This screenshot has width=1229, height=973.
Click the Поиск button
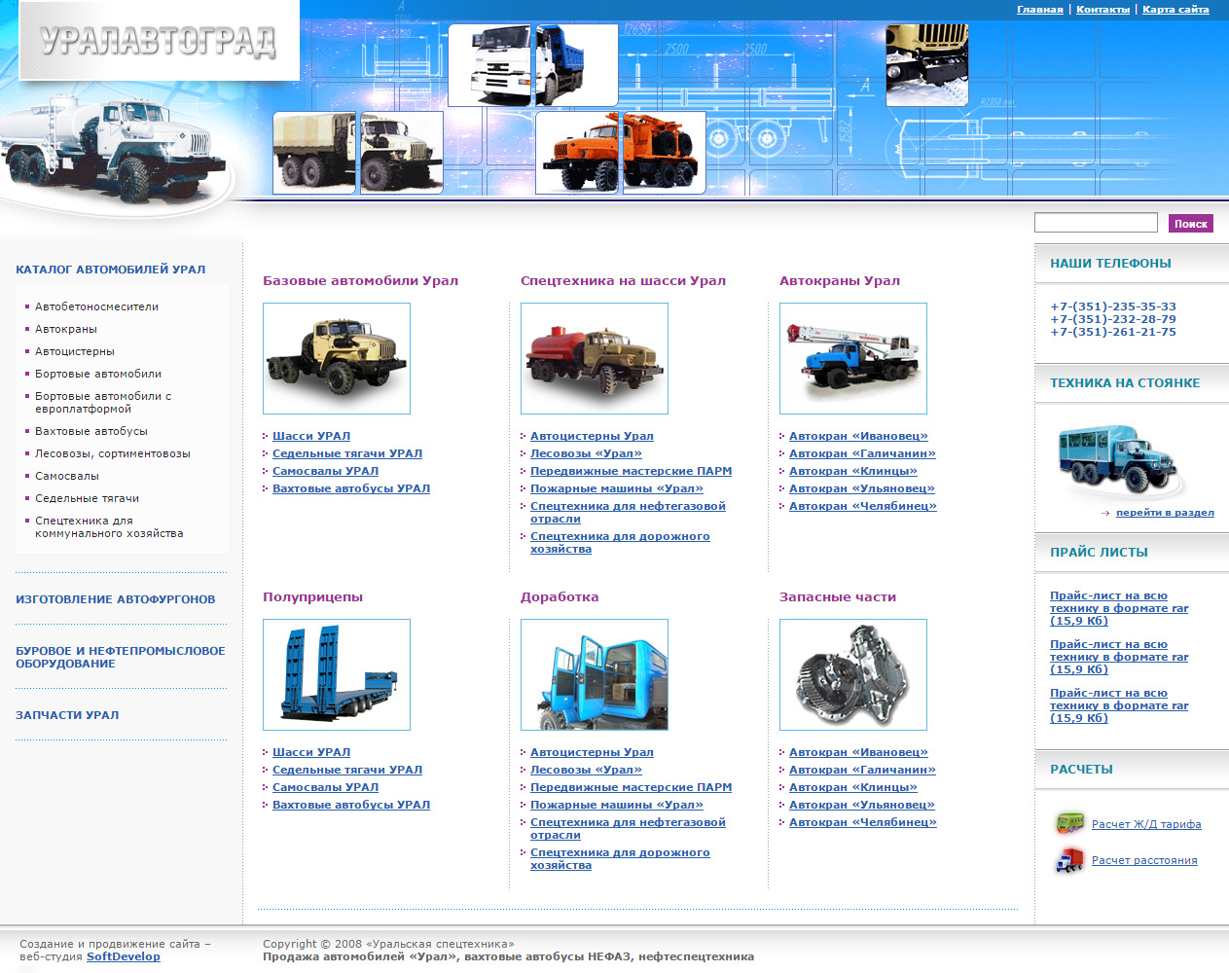tap(1191, 224)
